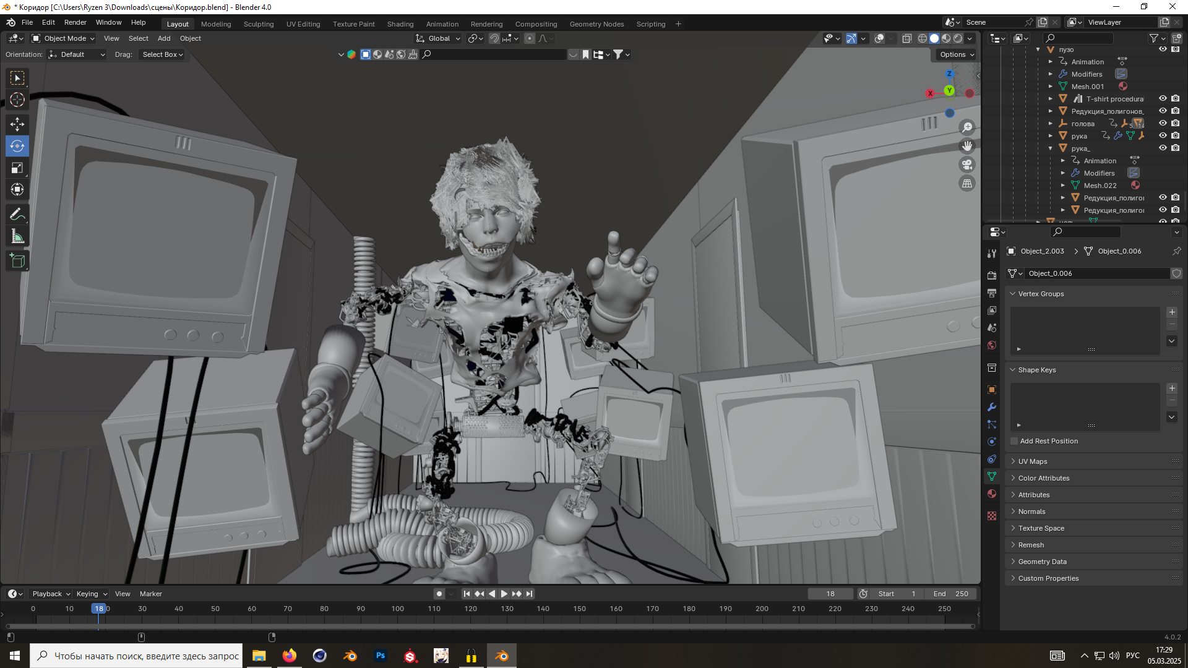Open the Modifiers wrench properties tab

click(992, 407)
